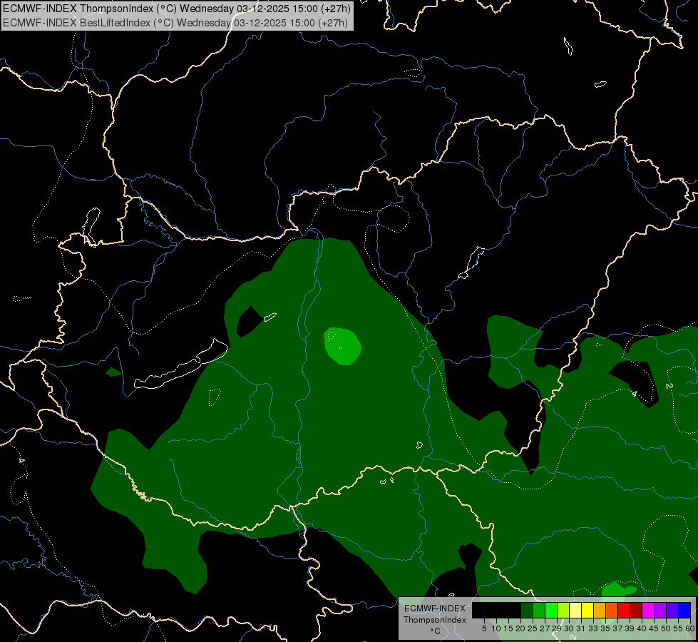698x642 pixels.
Task: Click the magenta 40-45 legend swatch
Action: pos(648,610)
